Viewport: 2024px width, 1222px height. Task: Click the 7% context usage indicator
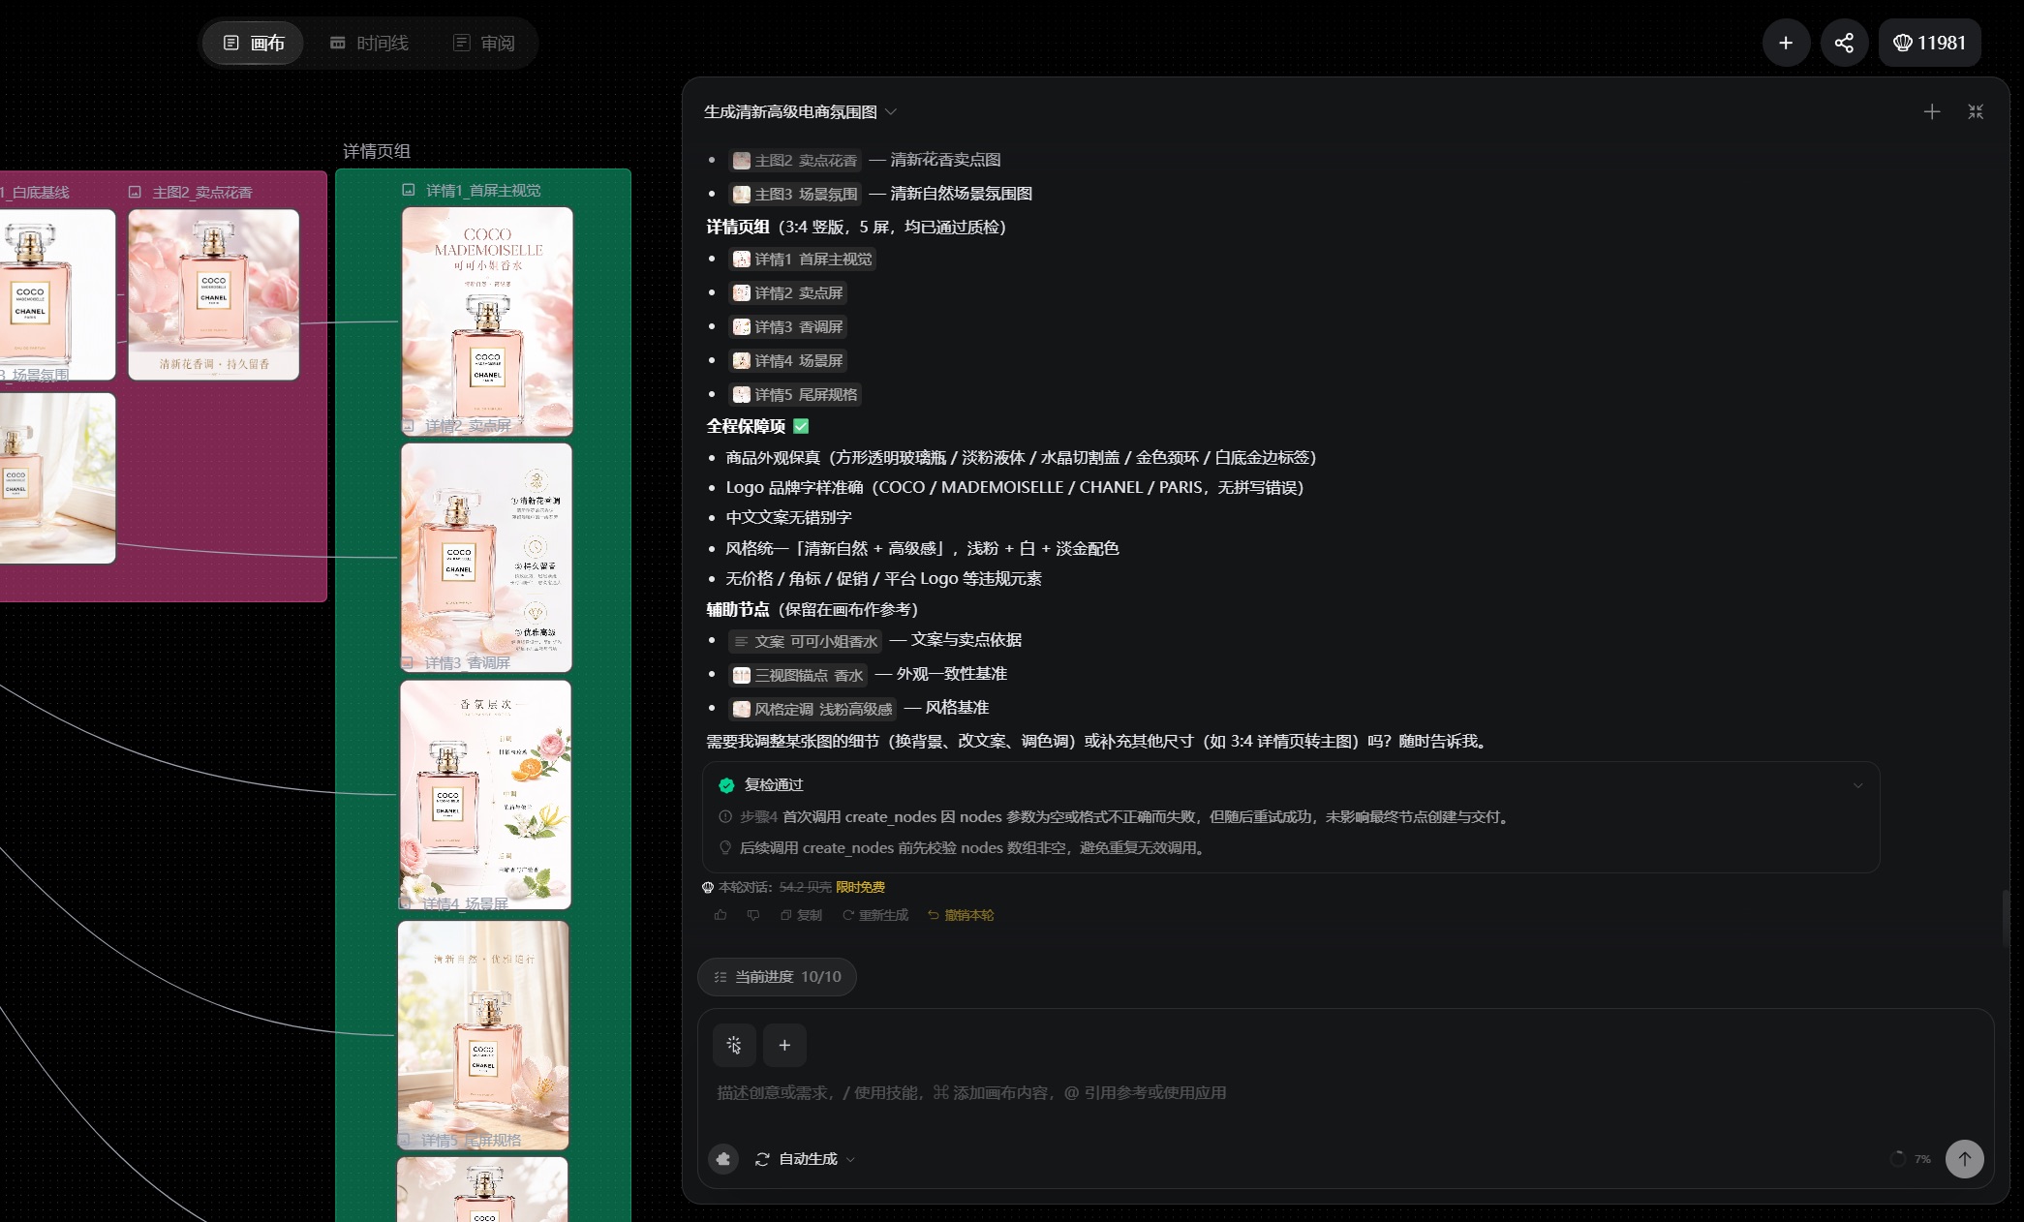[x=1911, y=1158]
